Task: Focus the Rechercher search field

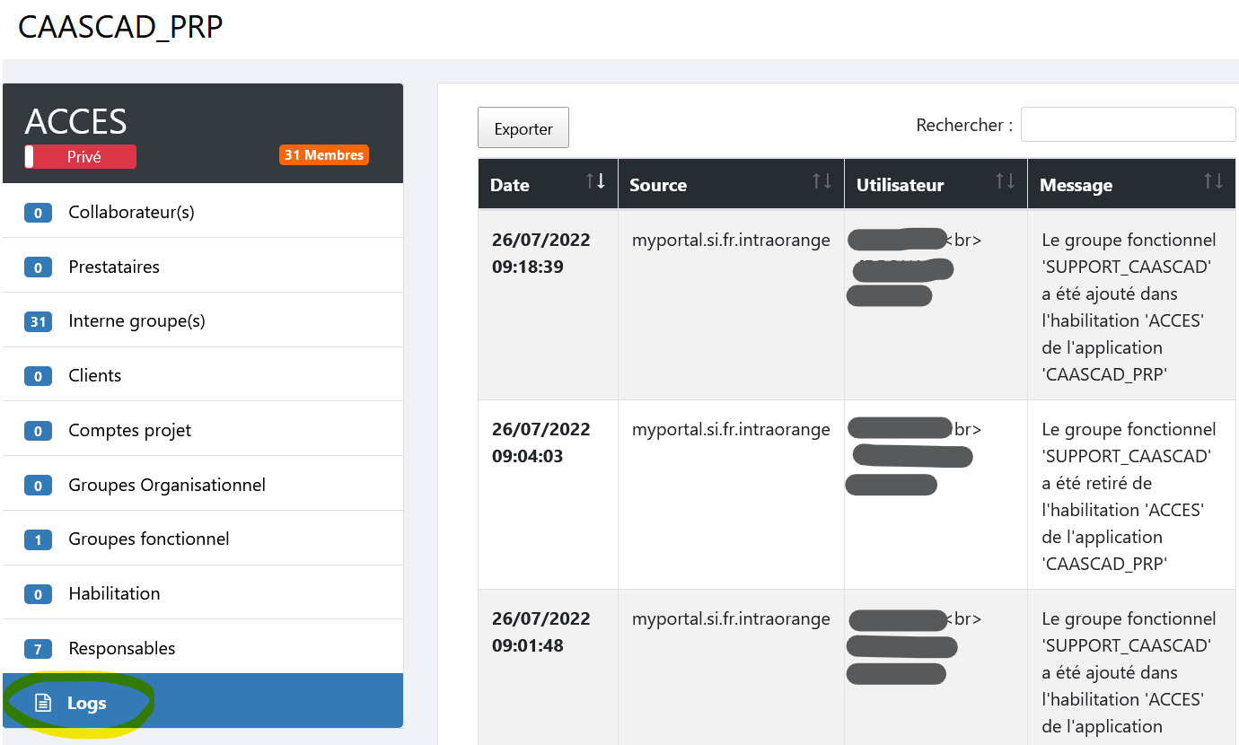Action: coord(1128,125)
